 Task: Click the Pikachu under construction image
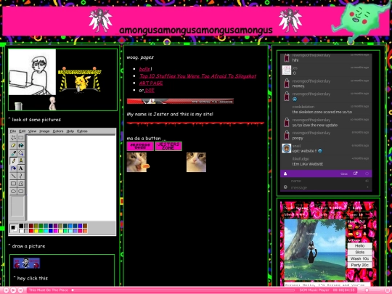[x=80, y=80]
